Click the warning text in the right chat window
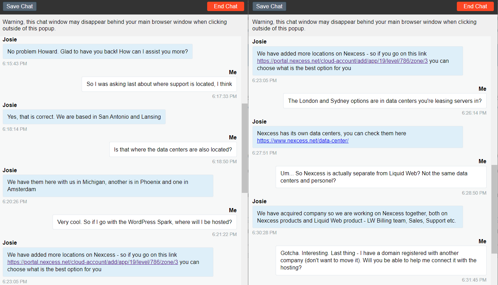The width and height of the screenshot is (498, 285). (365, 25)
